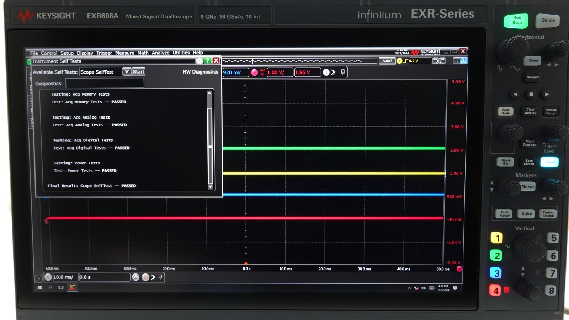Click the 0.0 s horizontal position field

pos(105,277)
